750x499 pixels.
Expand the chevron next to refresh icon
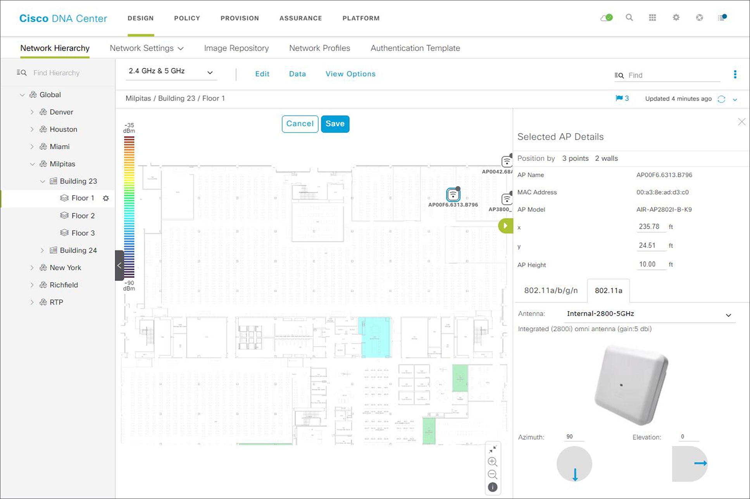735,100
